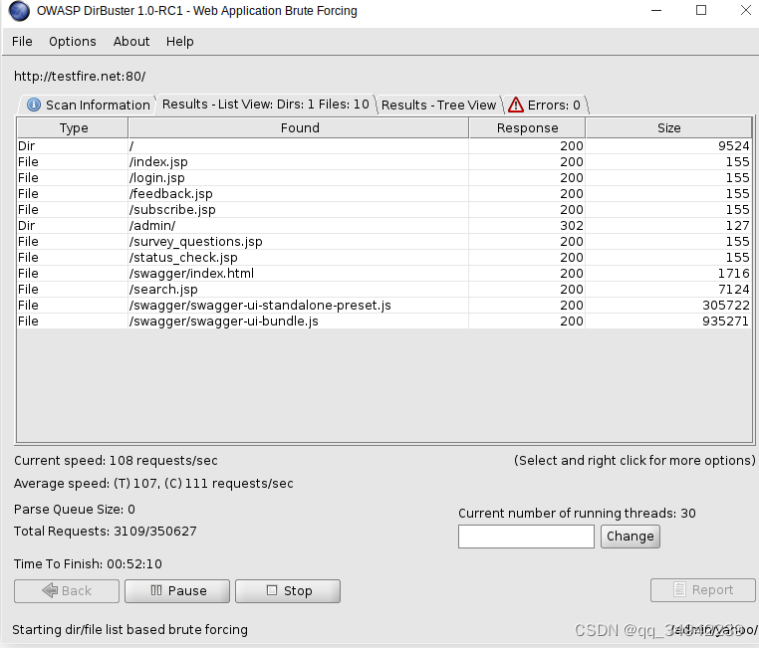The height and width of the screenshot is (648, 759).
Task: Click the Change threads button
Action: coord(631,537)
